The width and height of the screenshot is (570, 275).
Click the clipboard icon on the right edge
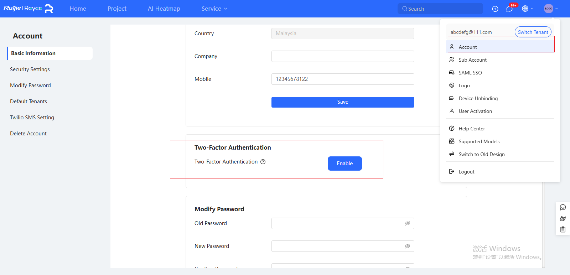click(x=563, y=229)
